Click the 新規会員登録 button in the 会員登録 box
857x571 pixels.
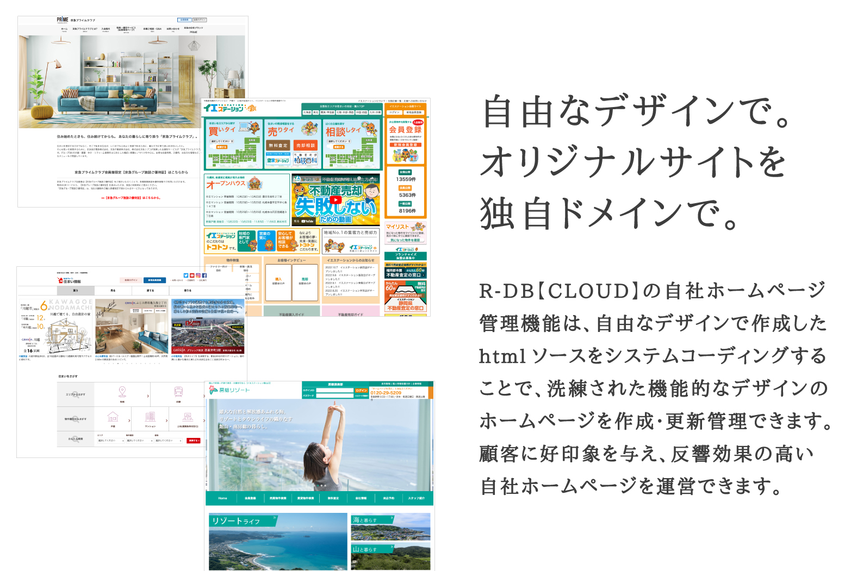(406, 145)
